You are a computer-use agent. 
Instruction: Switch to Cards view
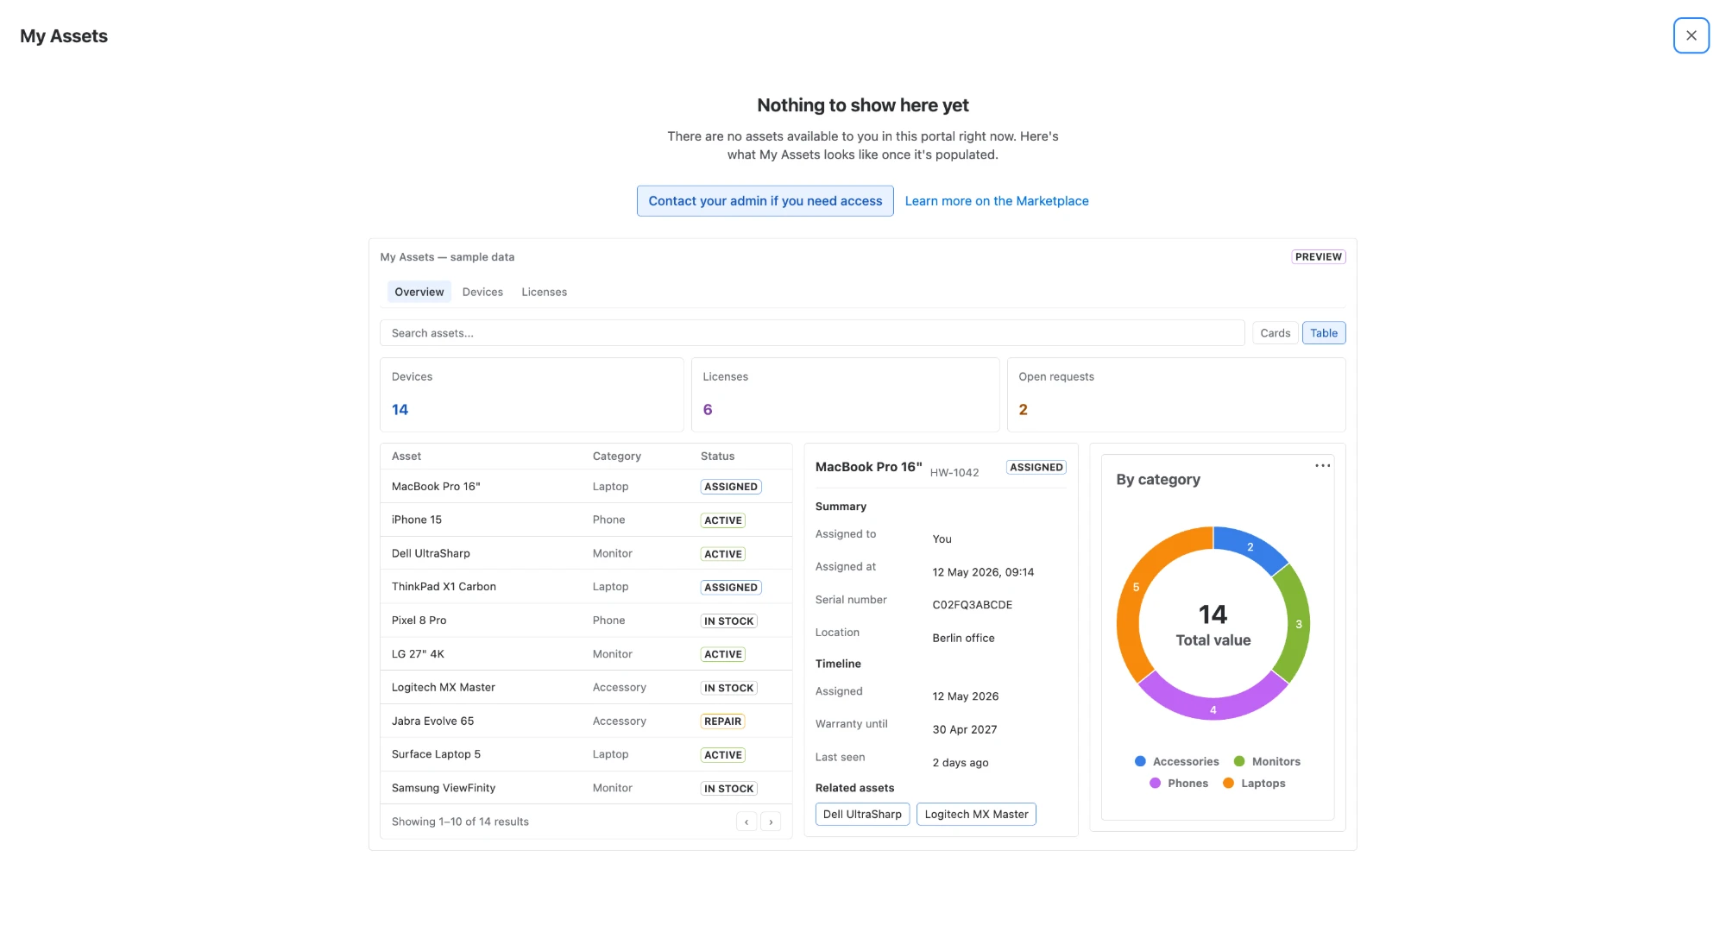coord(1275,333)
